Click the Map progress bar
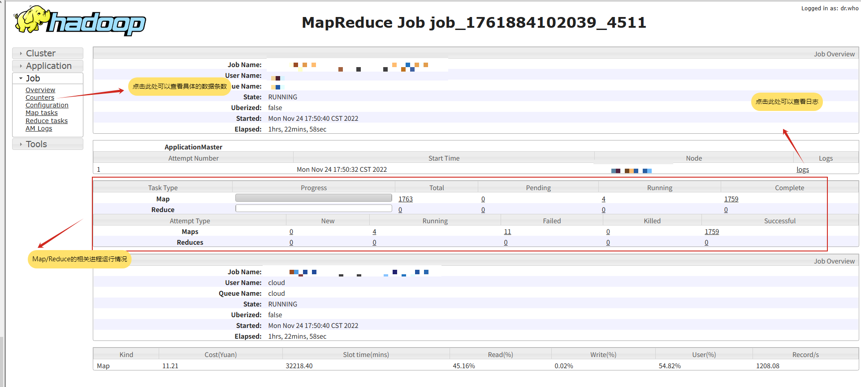 tap(313, 198)
